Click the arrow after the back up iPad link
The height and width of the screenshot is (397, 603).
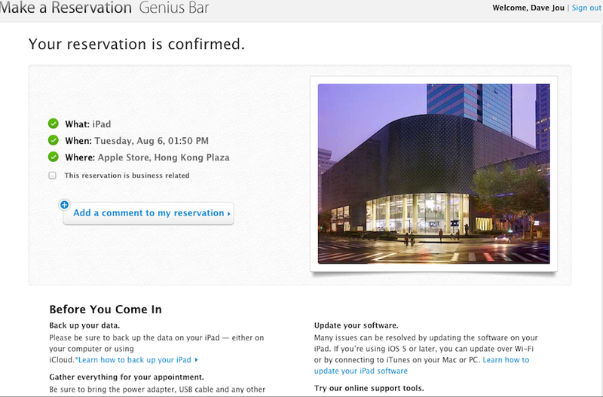[x=197, y=360]
